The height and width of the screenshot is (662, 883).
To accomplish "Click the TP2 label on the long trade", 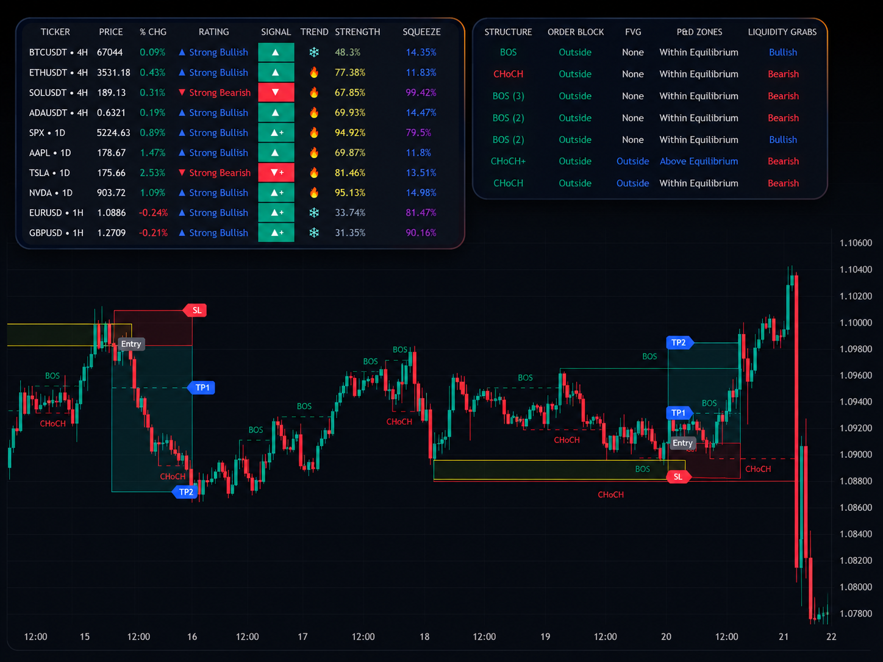I will (679, 343).
